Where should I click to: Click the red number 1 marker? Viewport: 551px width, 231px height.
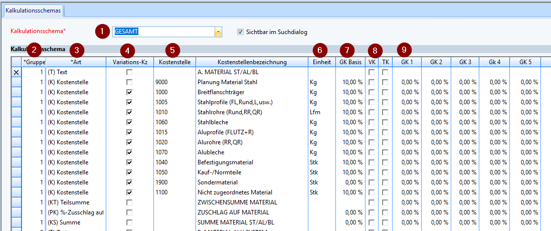coord(102,32)
